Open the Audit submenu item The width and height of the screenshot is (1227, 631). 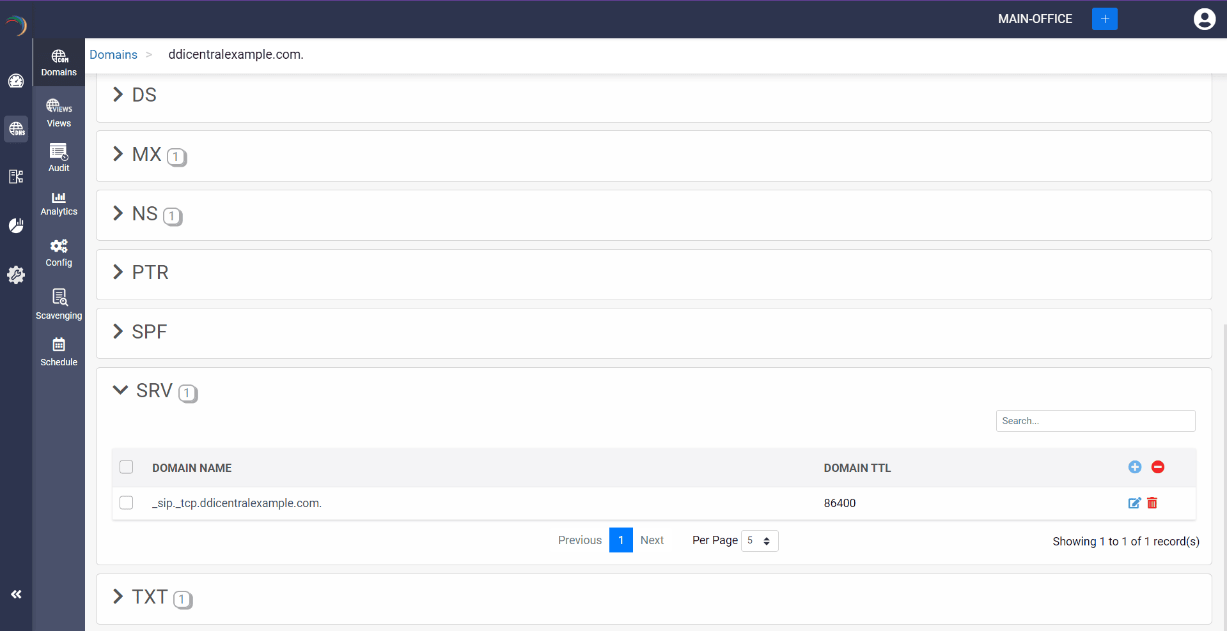tap(59, 158)
